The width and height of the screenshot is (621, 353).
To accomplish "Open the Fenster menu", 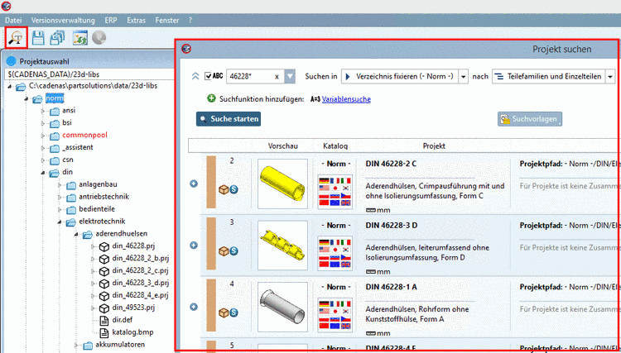I will pyautogui.click(x=167, y=21).
